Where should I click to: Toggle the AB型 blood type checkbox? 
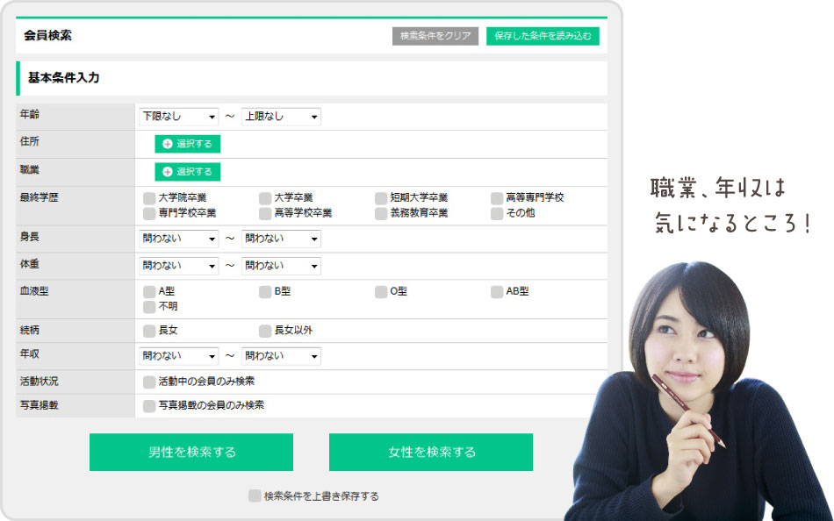(497, 292)
